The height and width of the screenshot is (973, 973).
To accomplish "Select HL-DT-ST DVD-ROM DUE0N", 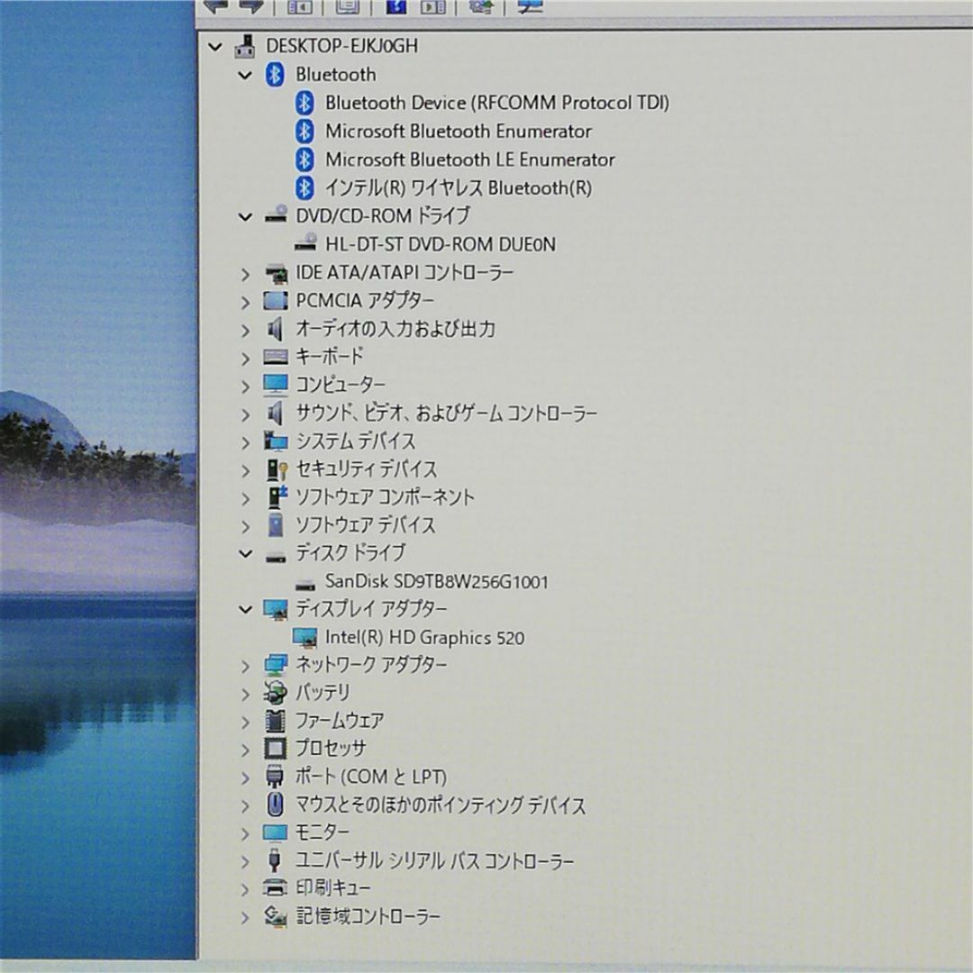I will (441, 244).
